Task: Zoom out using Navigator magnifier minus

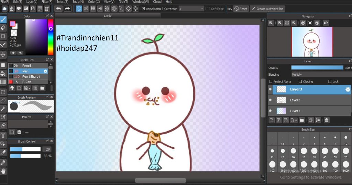Action: (x=294, y=23)
